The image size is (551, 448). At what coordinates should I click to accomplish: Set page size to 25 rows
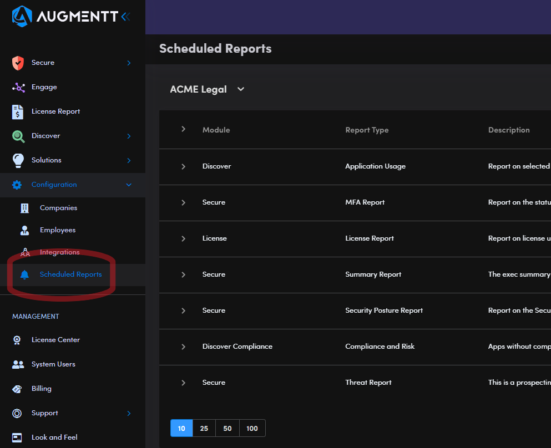204,428
